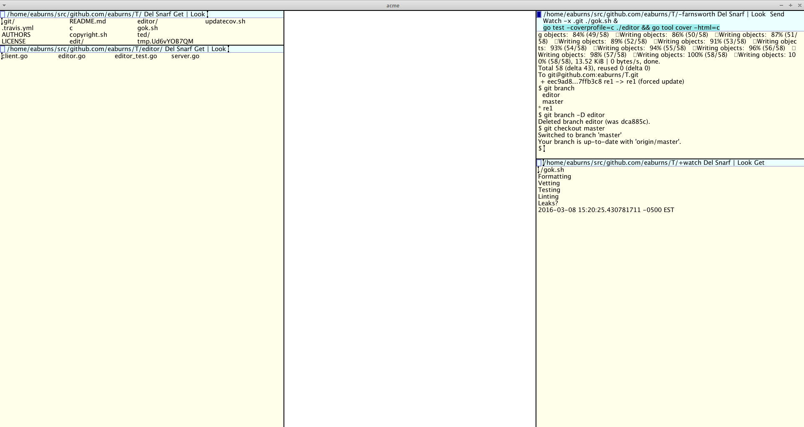Open the edit/ directory entry

point(77,41)
